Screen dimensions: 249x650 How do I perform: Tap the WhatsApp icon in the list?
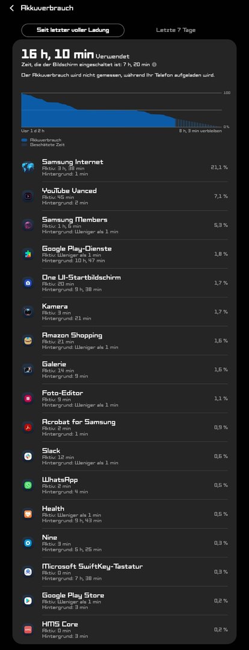click(28, 485)
